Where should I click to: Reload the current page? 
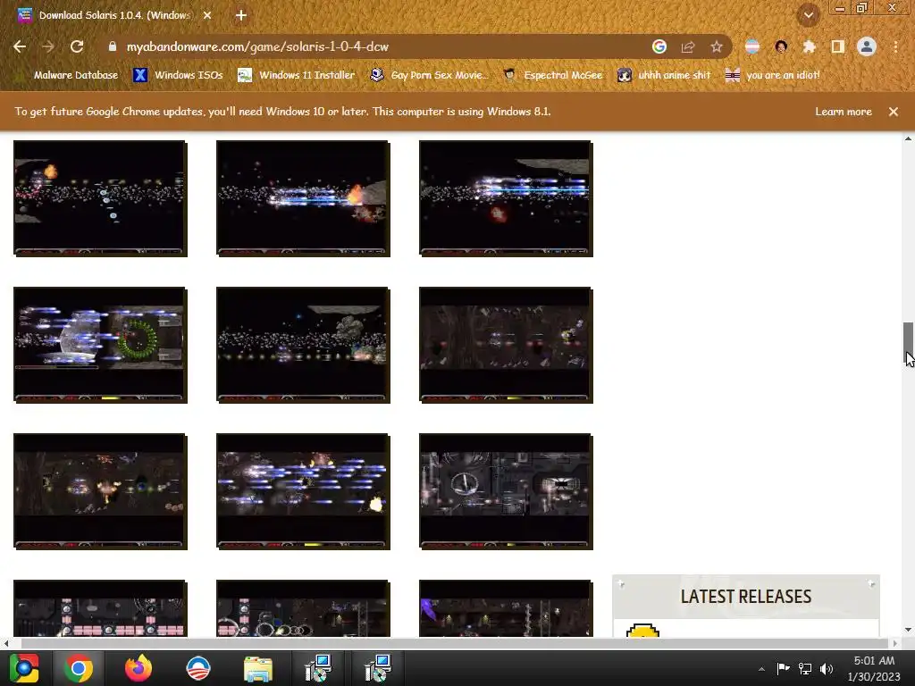(77, 46)
